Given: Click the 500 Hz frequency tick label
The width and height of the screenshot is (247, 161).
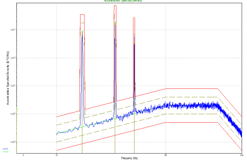Looking at the screenshot, I should (242, 155).
